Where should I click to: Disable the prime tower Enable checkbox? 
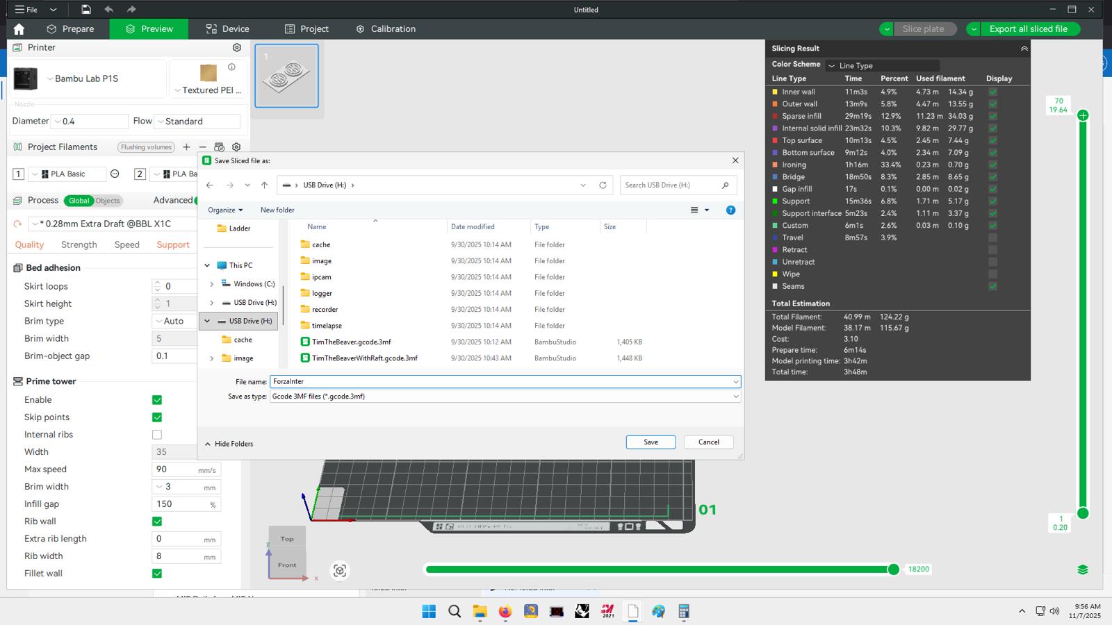157,400
